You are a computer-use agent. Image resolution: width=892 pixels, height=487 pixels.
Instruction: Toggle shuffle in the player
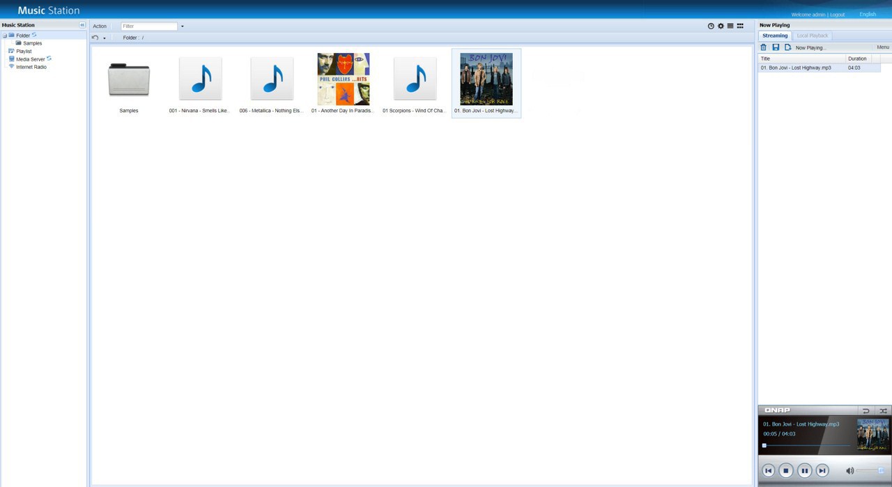point(883,411)
